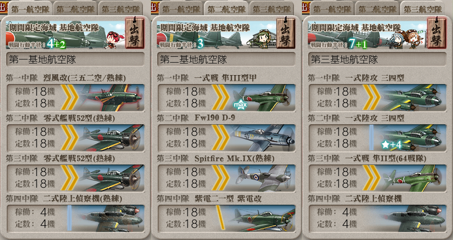Toggle the 出撃 wooden tag on first squadron
Image resolution: width=453 pixels, height=240 pixels.
pos(135,33)
